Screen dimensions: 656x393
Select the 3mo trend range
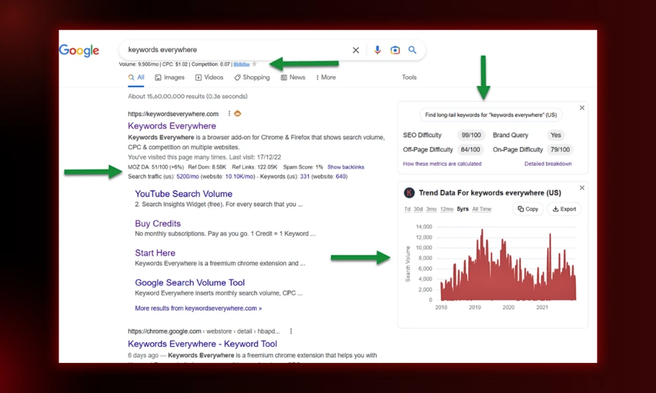432,209
